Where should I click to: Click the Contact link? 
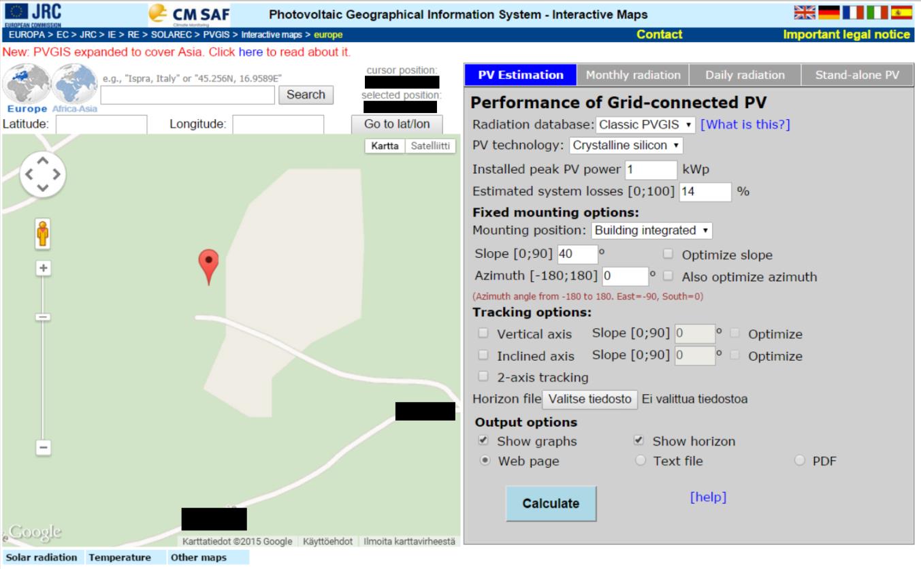tap(659, 35)
